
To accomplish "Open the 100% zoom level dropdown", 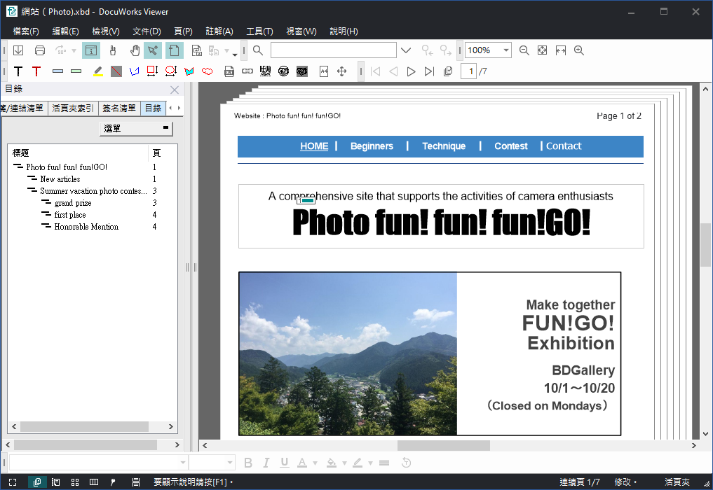I will (505, 50).
